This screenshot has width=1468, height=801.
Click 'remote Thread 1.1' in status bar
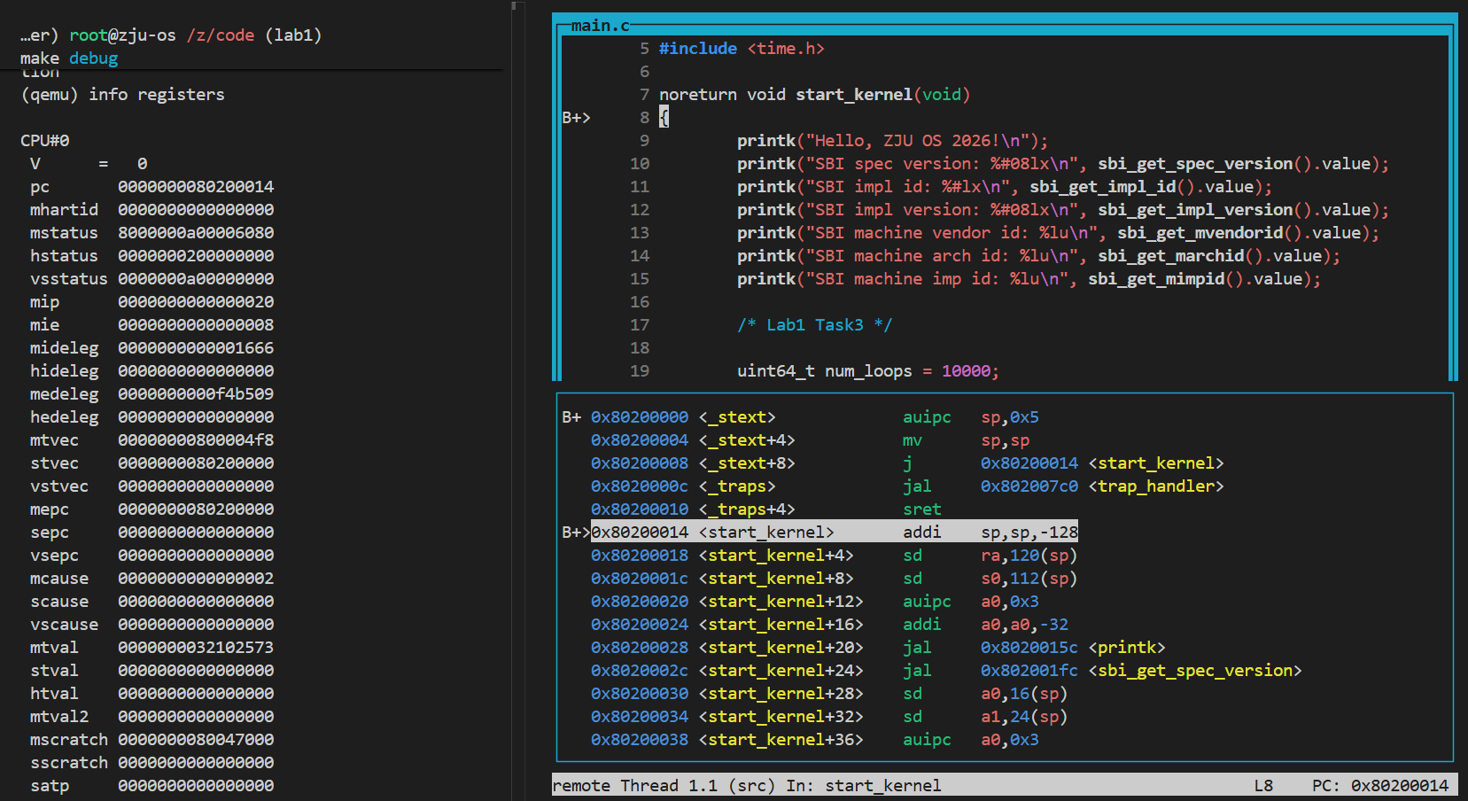634,786
